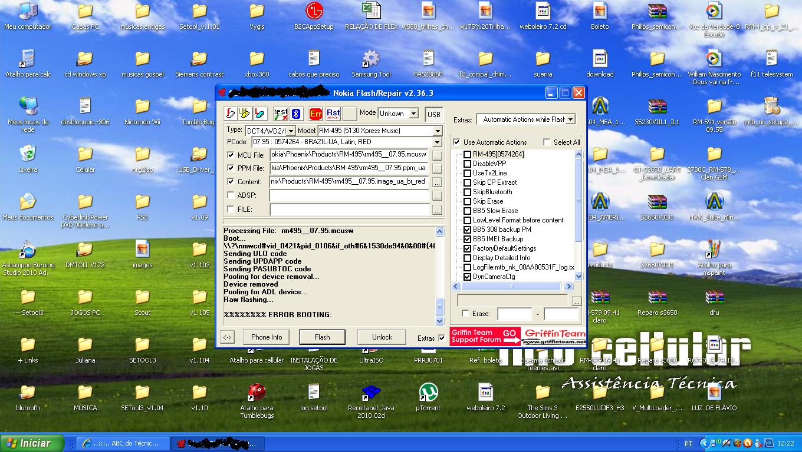The width and height of the screenshot is (802, 452).
Task: Browse for the MCU File with ... button
Action: click(x=437, y=155)
